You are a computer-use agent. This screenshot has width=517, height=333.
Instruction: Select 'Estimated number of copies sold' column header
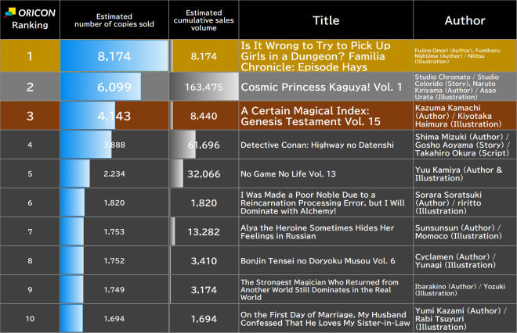tap(114, 20)
